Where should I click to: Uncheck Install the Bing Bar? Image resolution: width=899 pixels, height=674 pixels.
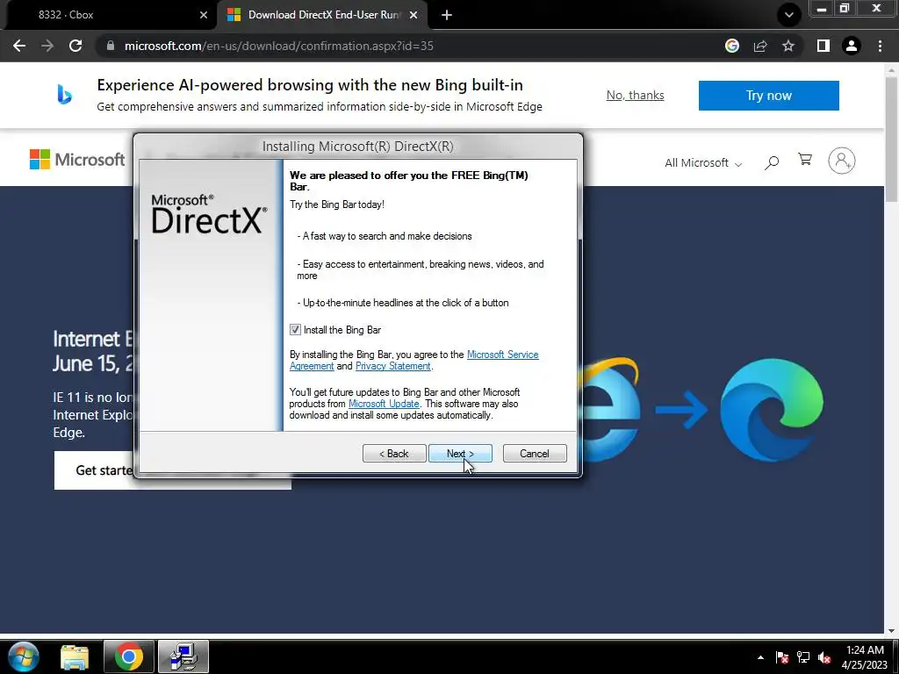pyautogui.click(x=295, y=330)
